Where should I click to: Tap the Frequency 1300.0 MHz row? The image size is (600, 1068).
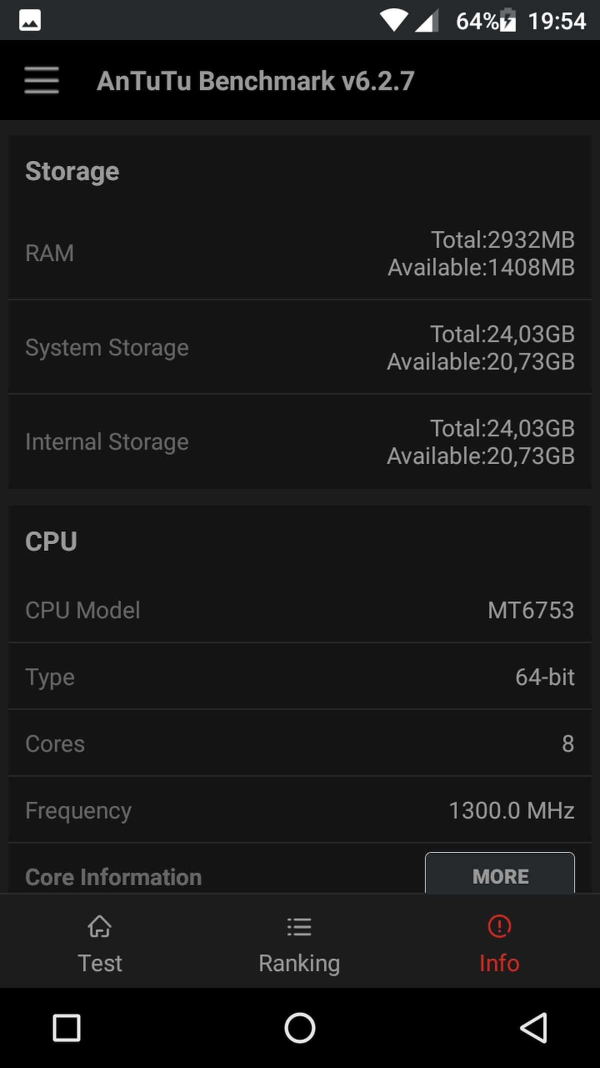(300, 810)
